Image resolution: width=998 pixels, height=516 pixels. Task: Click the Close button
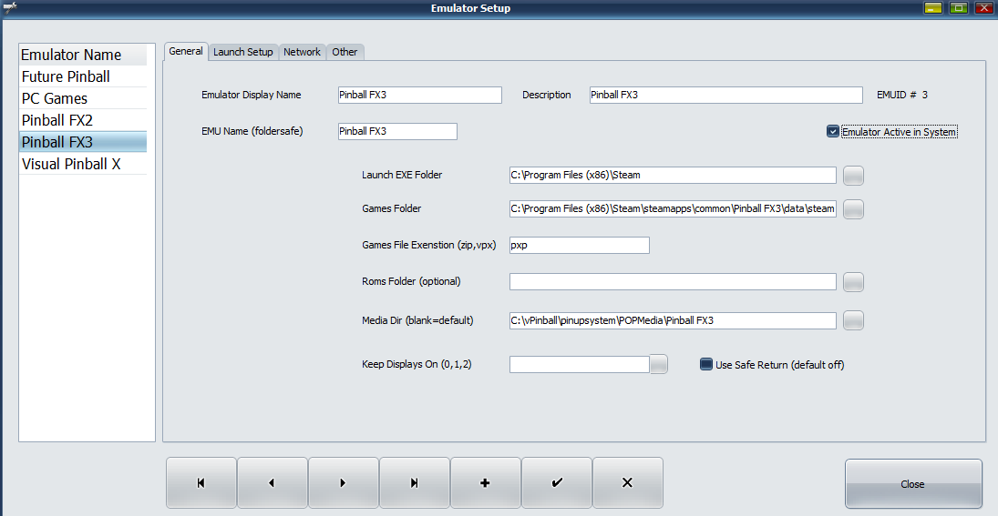pos(912,484)
